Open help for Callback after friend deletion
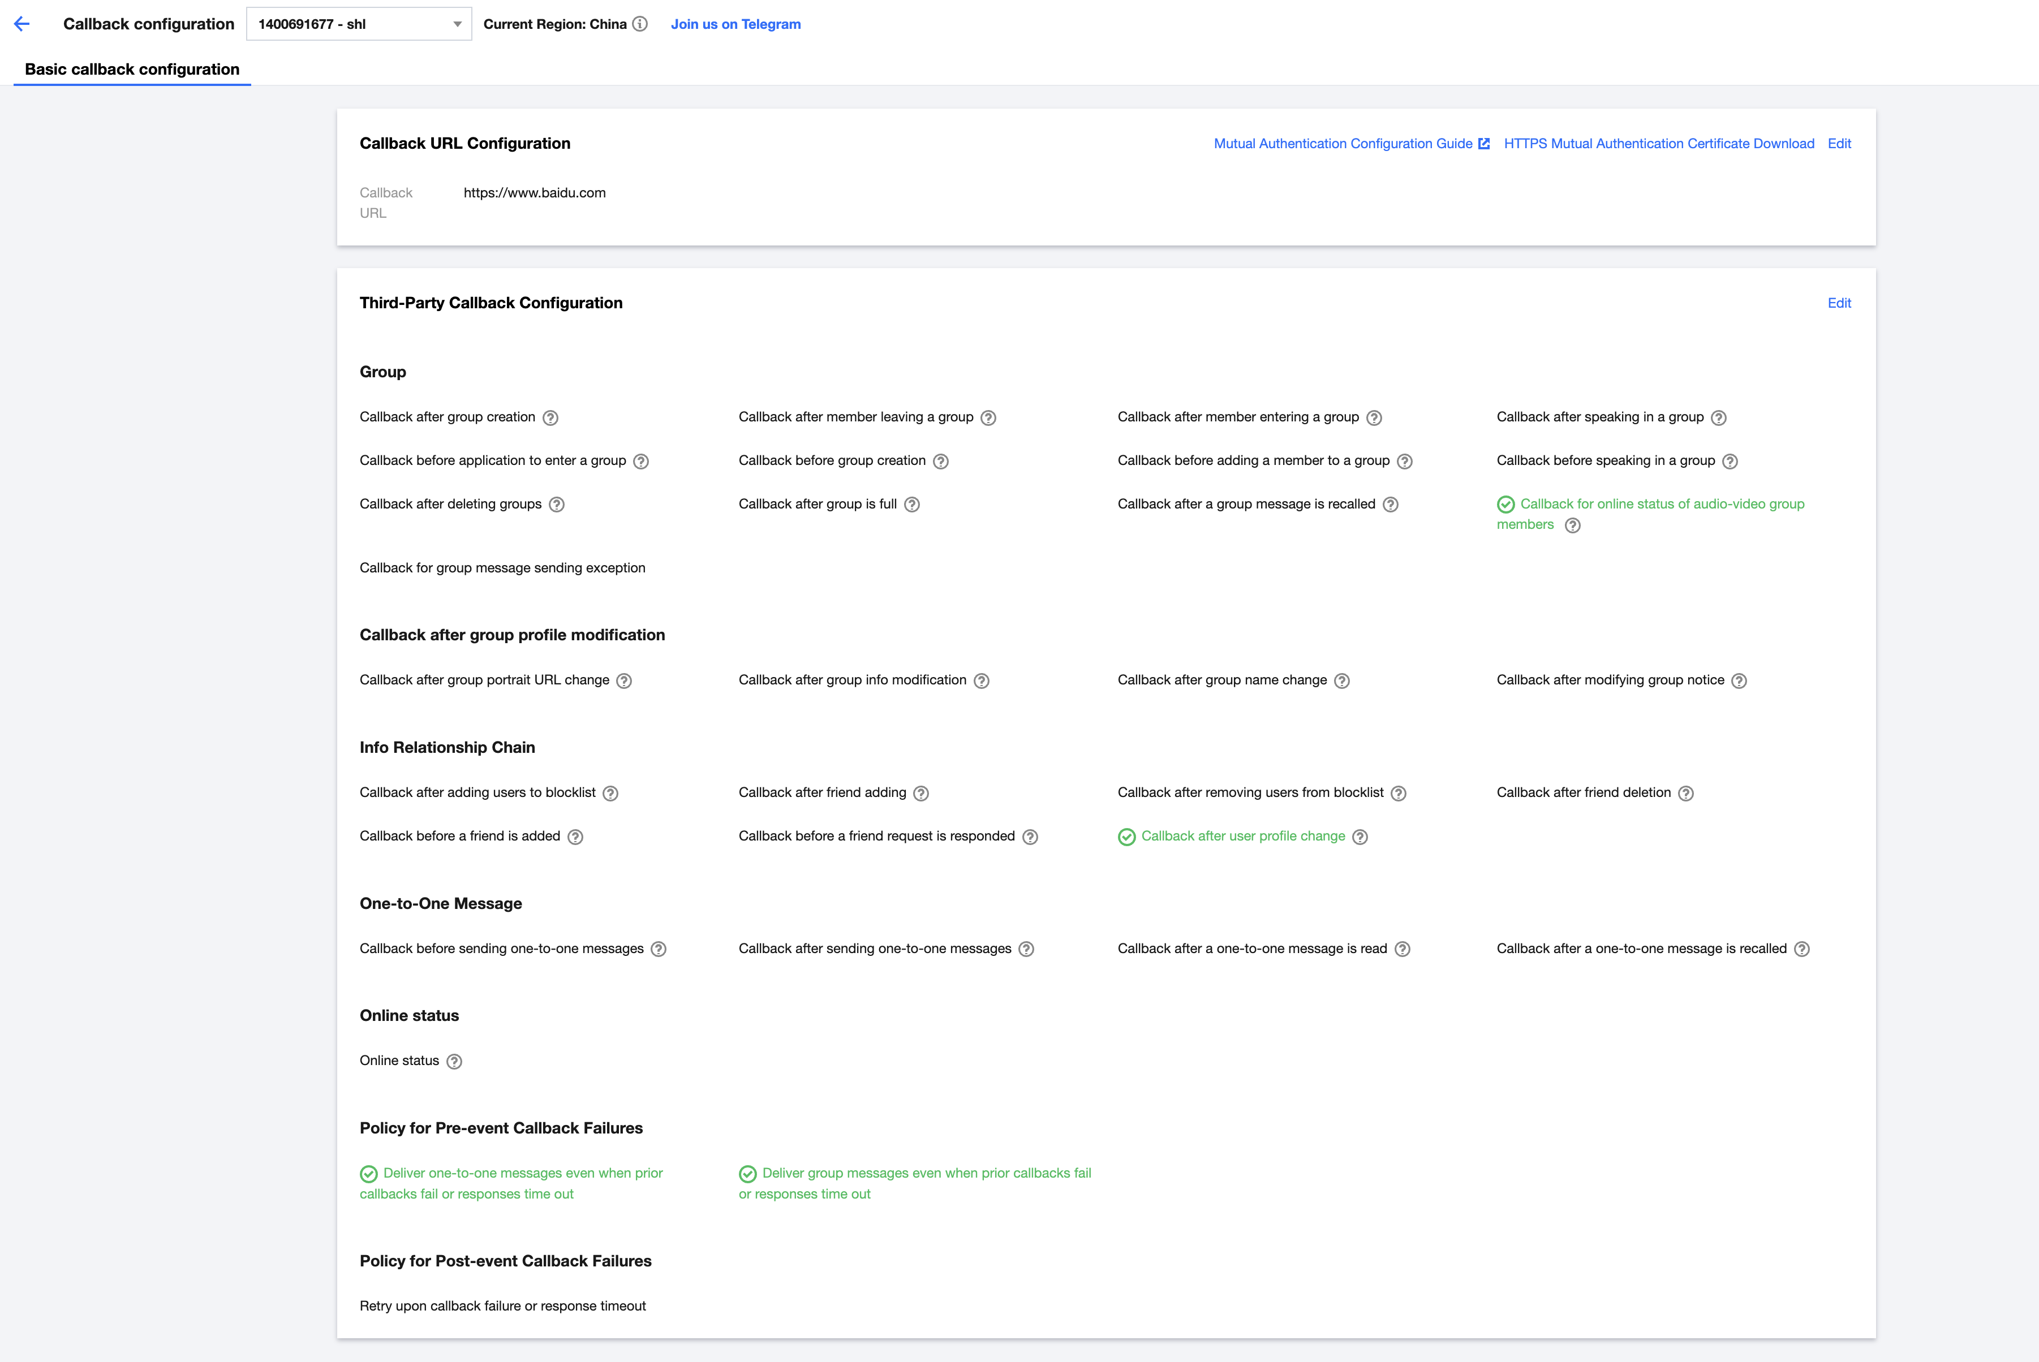 click(1685, 793)
